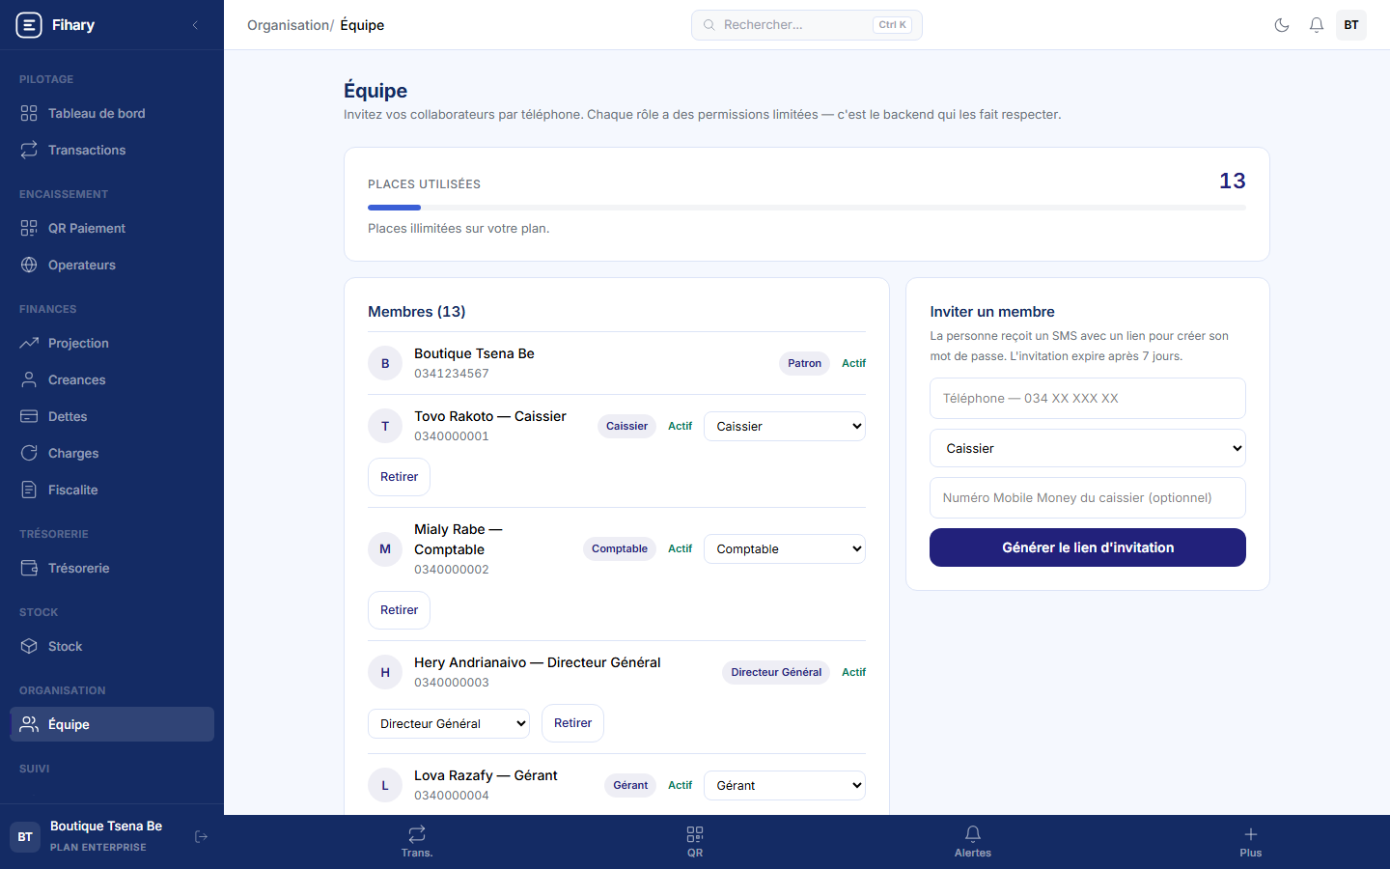Click the L avatar of Lova Razafy
Image resolution: width=1390 pixels, height=869 pixels.
385,785
